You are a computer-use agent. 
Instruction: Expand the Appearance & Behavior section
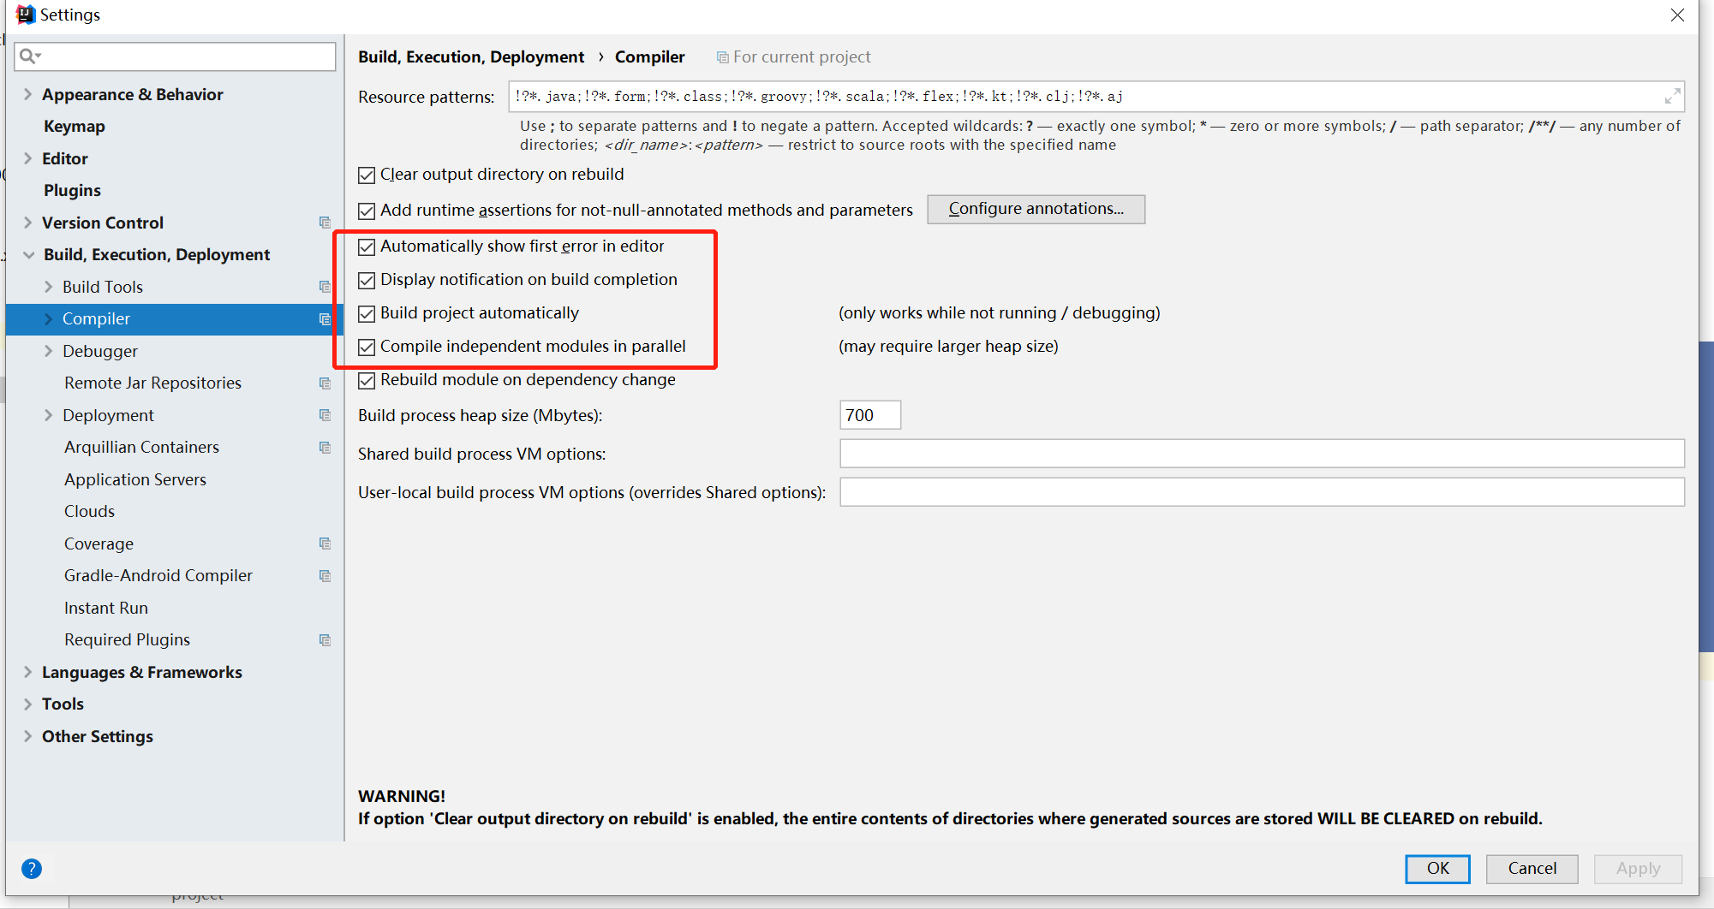coord(27,94)
